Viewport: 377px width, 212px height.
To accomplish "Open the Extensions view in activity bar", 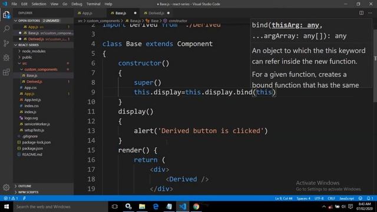I will pyautogui.click(x=6, y=72).
